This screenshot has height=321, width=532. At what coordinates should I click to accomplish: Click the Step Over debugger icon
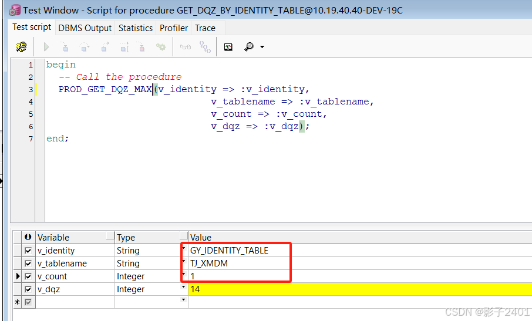tap(84, 47)
